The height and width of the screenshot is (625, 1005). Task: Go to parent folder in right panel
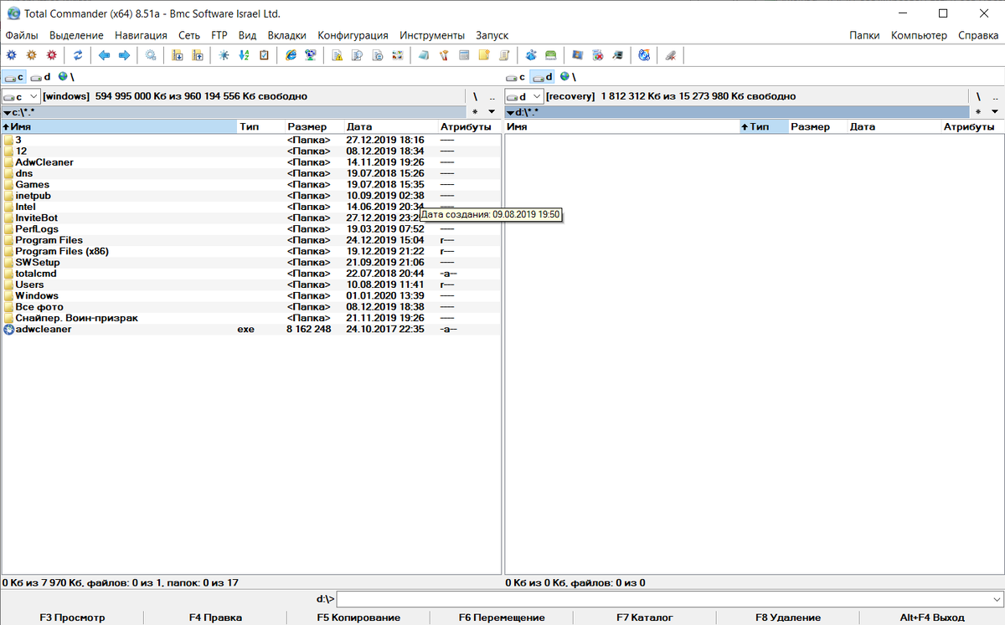click(995, 97)
